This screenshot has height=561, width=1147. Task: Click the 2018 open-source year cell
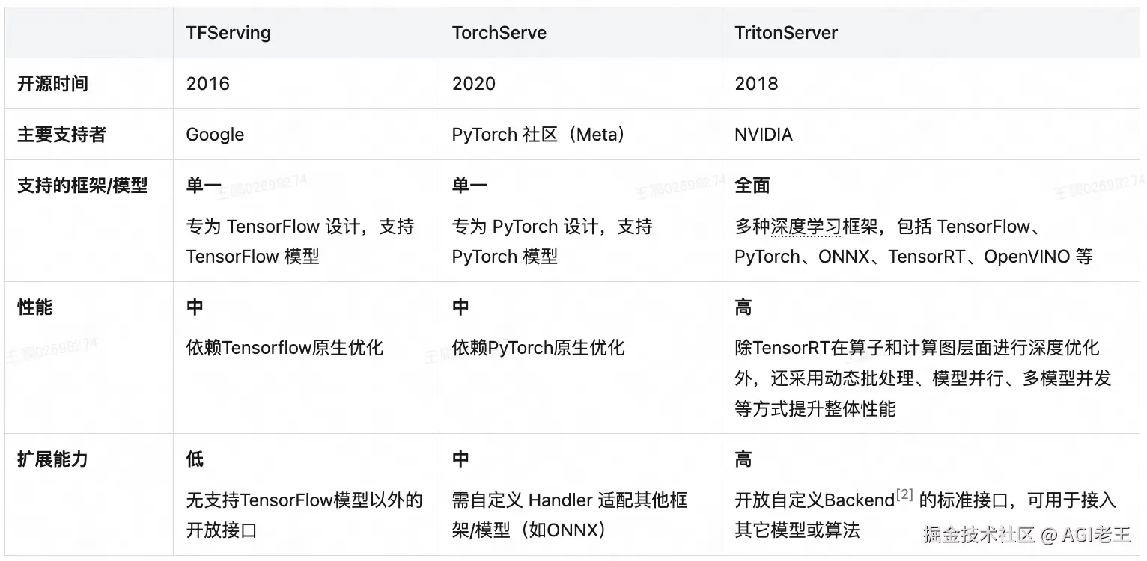pyautogui.click(x=756, y=84)
